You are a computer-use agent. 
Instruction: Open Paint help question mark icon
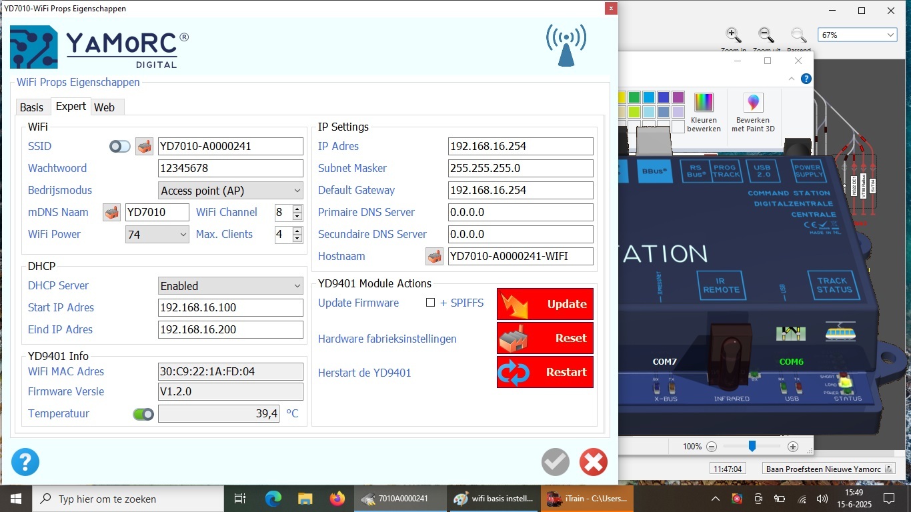coord(806,79)
